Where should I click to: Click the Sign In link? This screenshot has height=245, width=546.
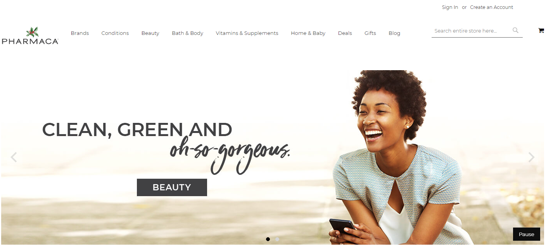(x=450, y=7)
